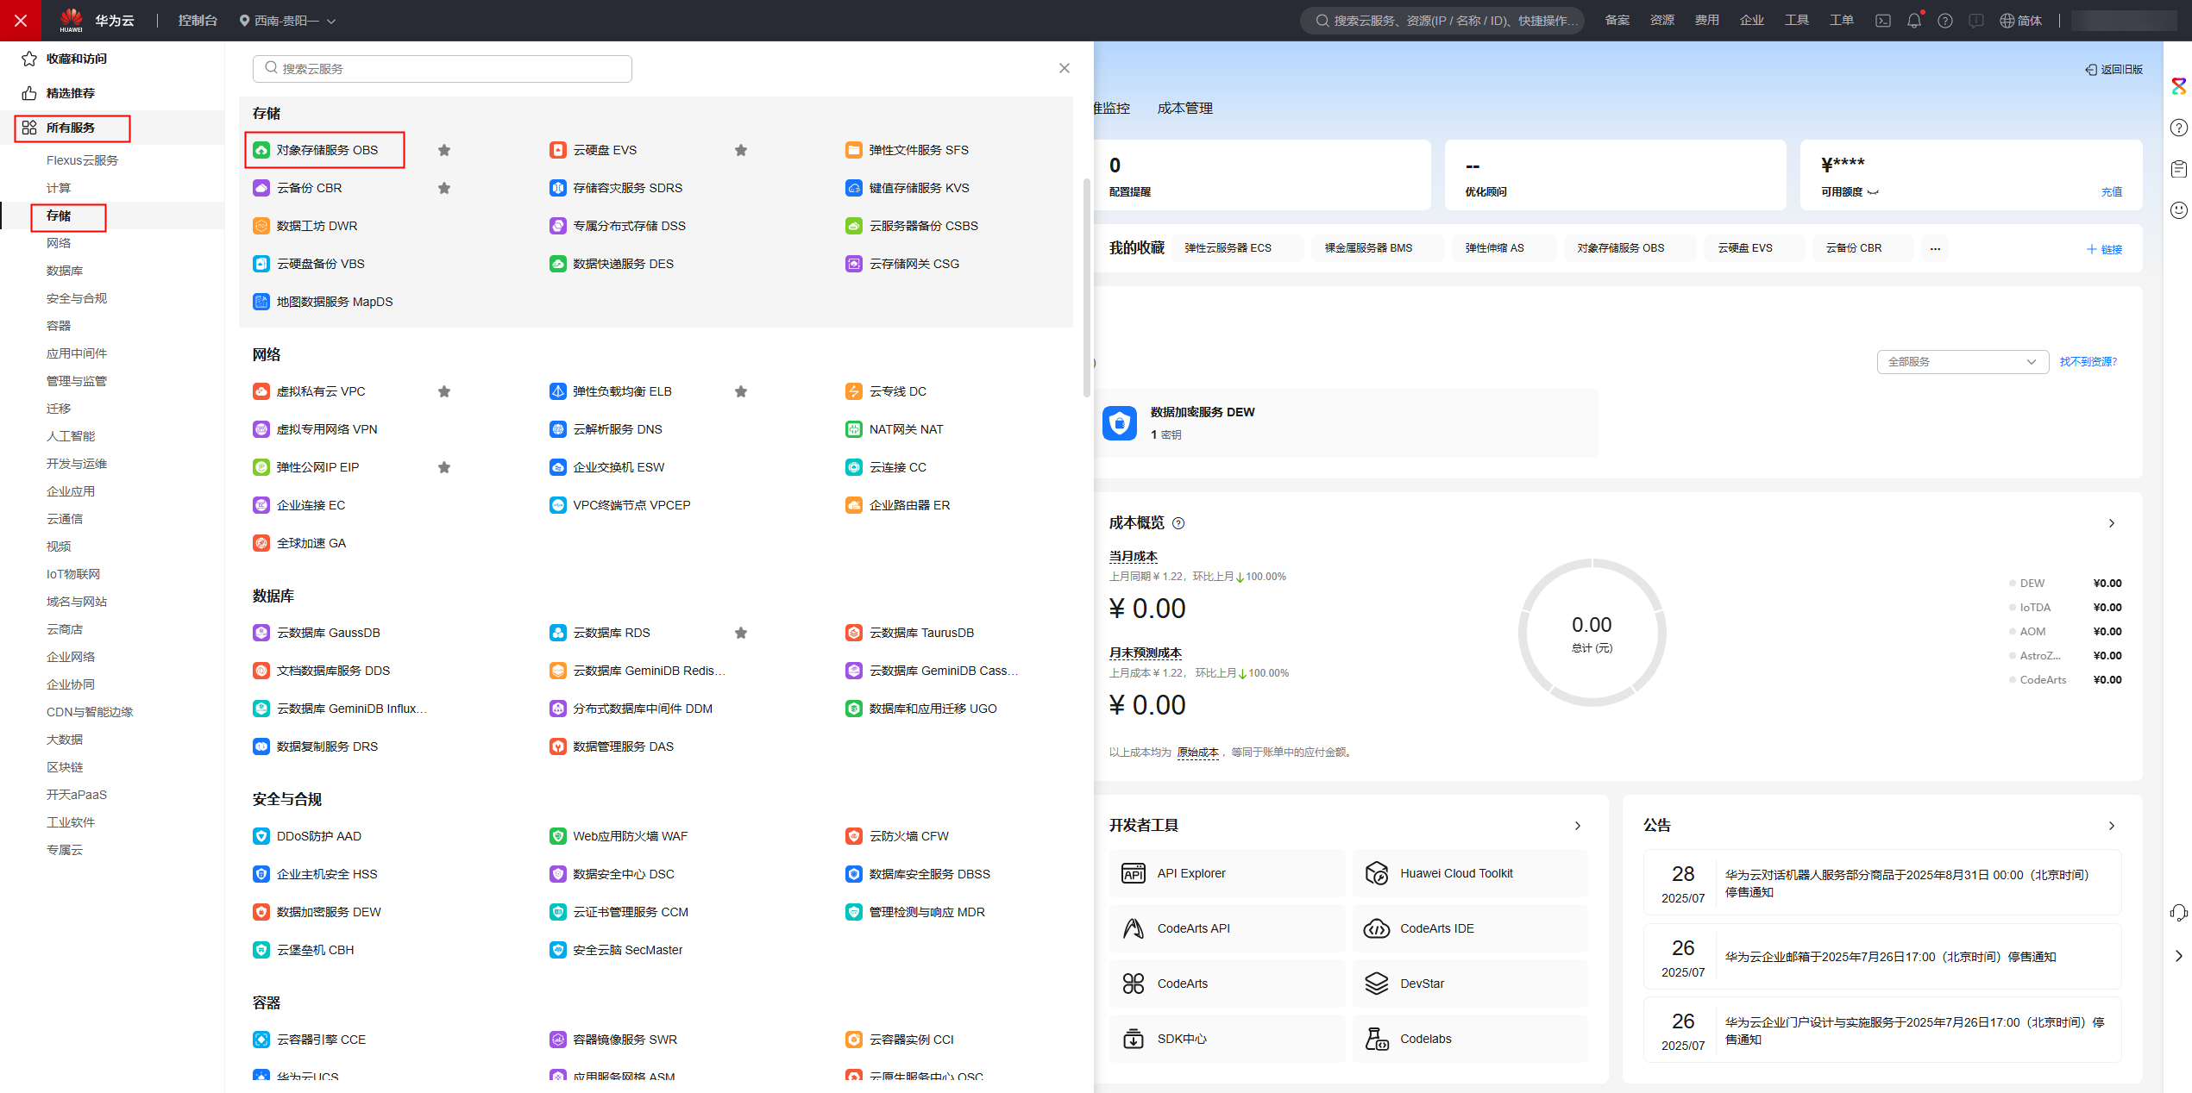Viewport: 2192px width, 1093px height.
Task: Click the SDK center download icon
Action: pos(1133,1039)
